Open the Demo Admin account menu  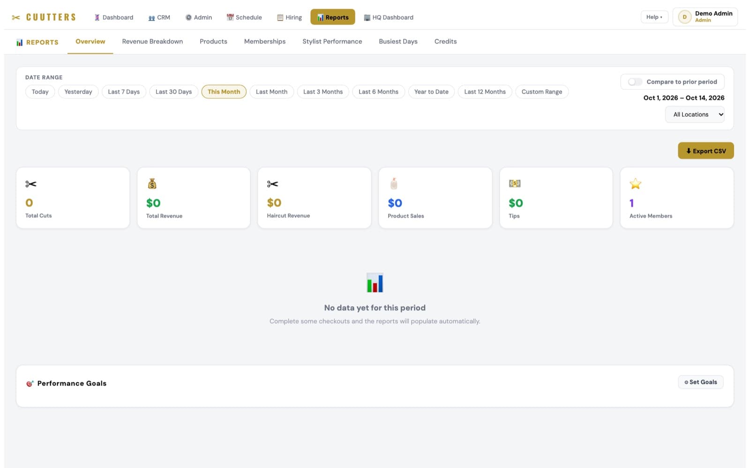point(705,17)
